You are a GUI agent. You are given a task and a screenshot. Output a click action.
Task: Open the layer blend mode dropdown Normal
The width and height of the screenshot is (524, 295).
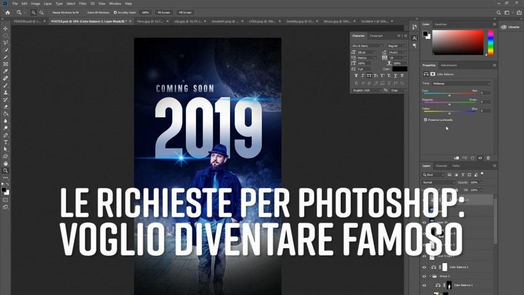(437, 182)
